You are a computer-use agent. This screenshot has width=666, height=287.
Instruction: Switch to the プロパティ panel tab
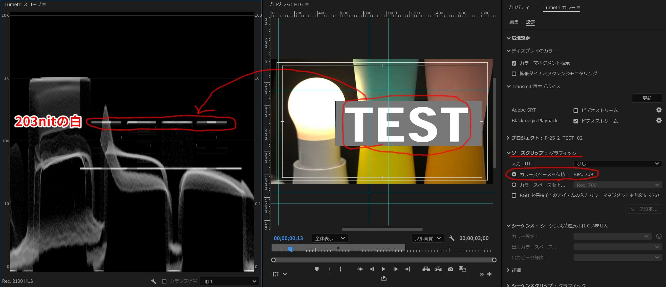click(518, 8)
